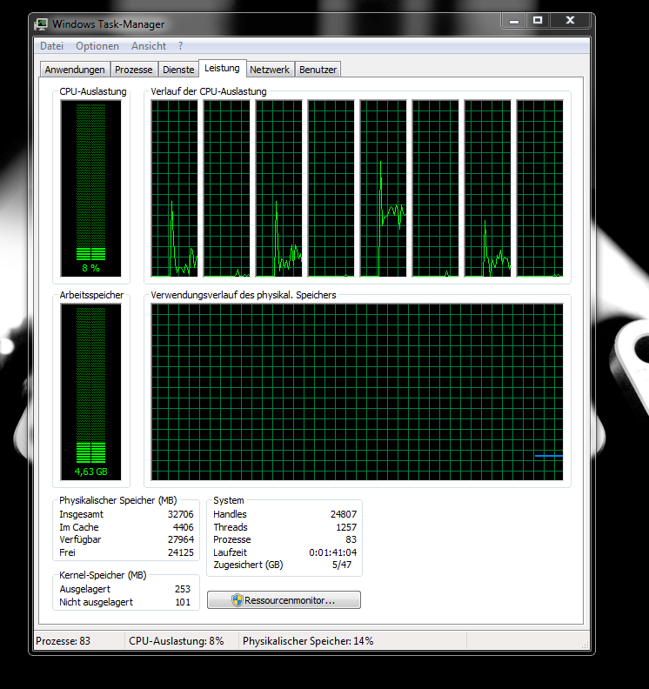The height and width of the screenshot is (689, 649).
Task: Open the Optionen menu
Action: point(97,46)
